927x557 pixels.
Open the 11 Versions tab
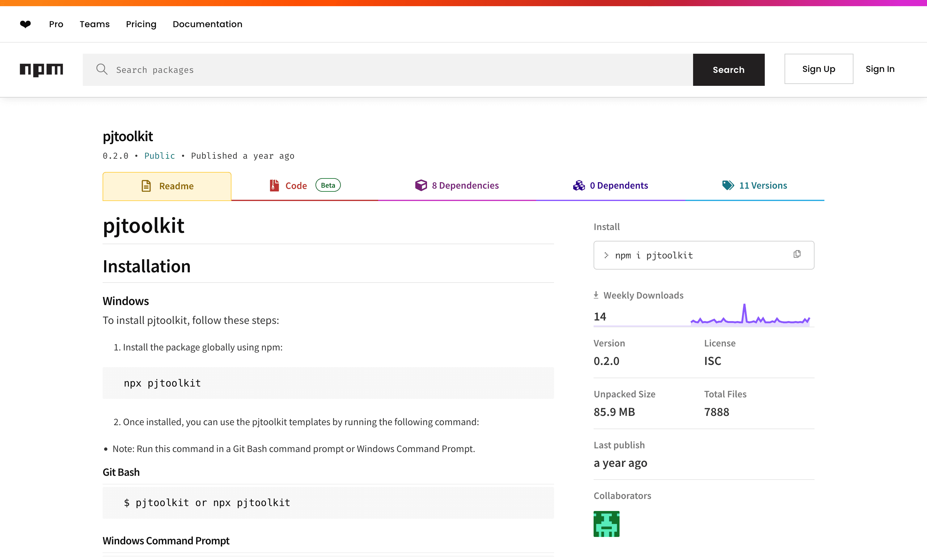(x=755, y=186)
